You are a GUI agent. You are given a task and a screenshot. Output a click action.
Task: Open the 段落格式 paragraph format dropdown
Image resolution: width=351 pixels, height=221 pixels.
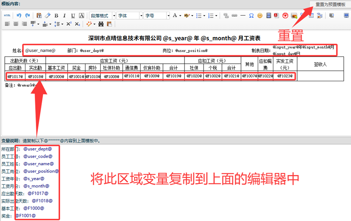click(102, 16)
